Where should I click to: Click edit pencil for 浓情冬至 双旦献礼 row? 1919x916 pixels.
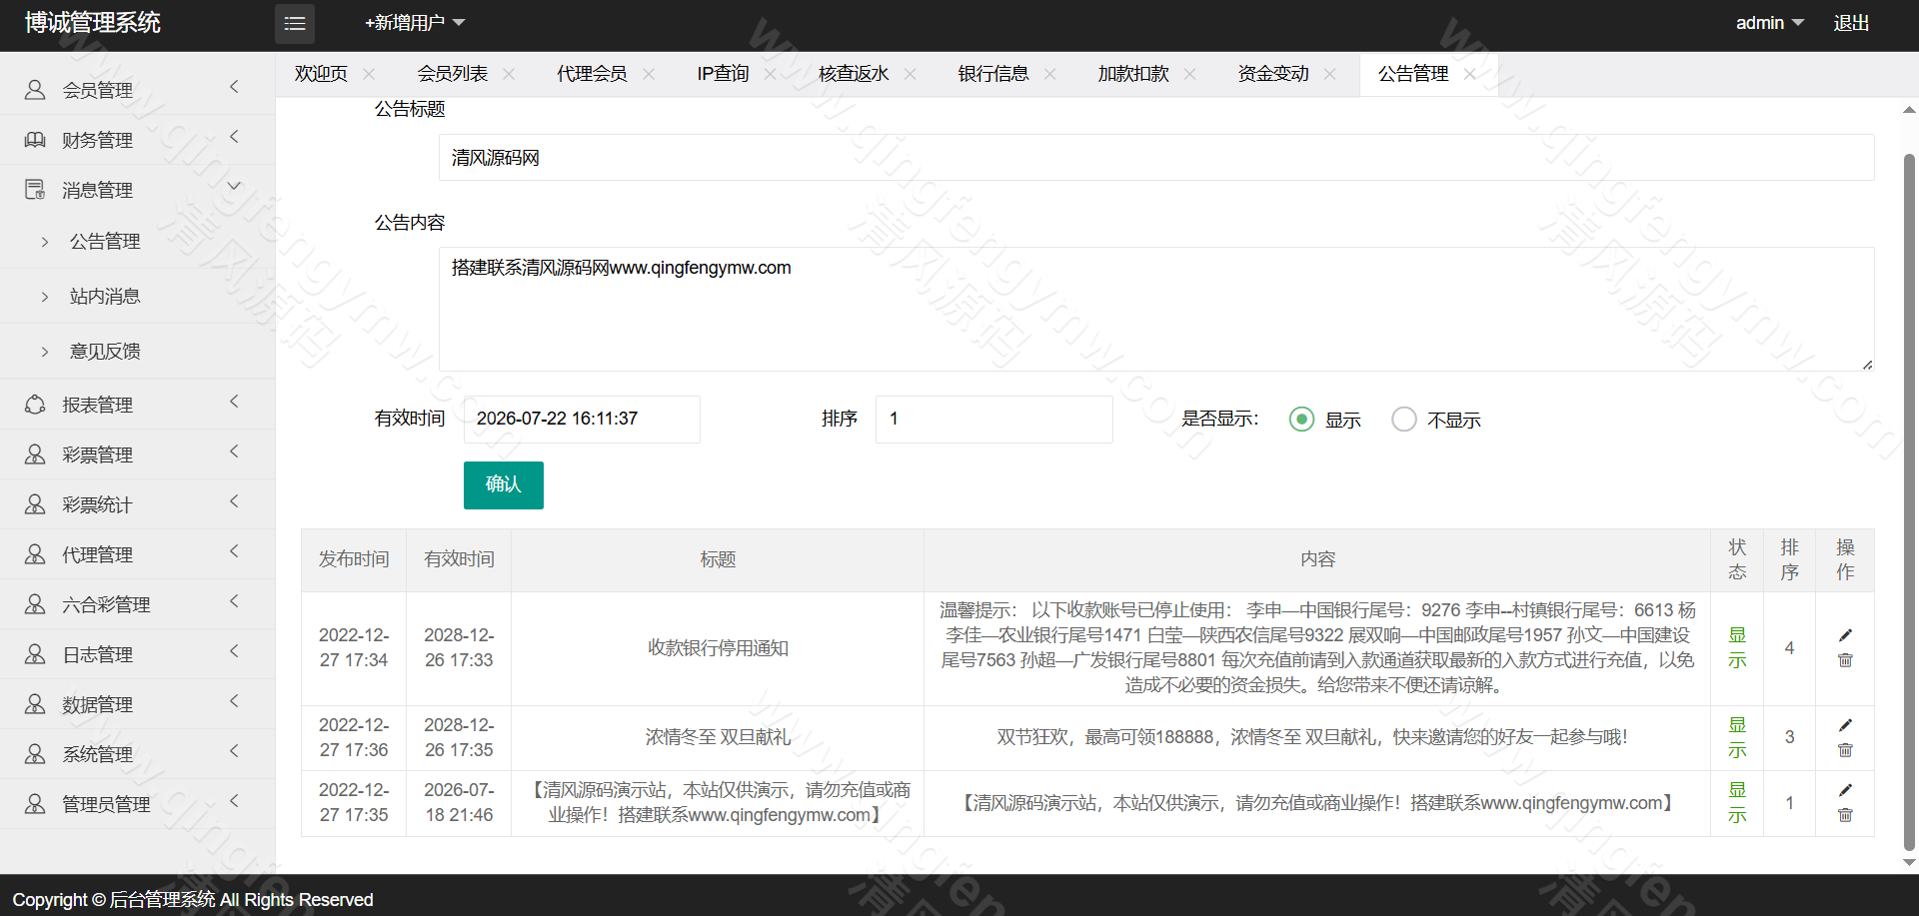pos(1845,725)
